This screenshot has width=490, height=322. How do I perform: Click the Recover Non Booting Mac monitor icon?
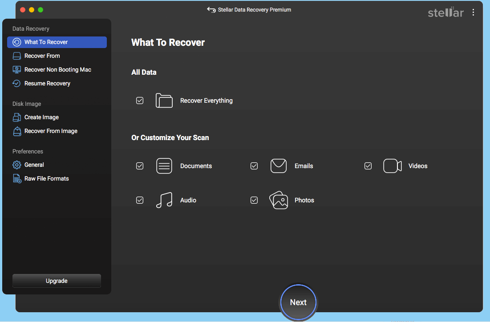pos(17,70)
